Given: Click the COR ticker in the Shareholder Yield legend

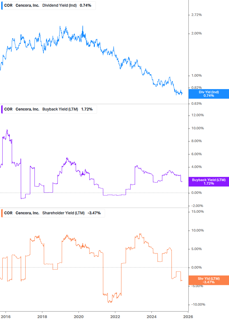Looking at the screenshot, I should pos(8,213).
